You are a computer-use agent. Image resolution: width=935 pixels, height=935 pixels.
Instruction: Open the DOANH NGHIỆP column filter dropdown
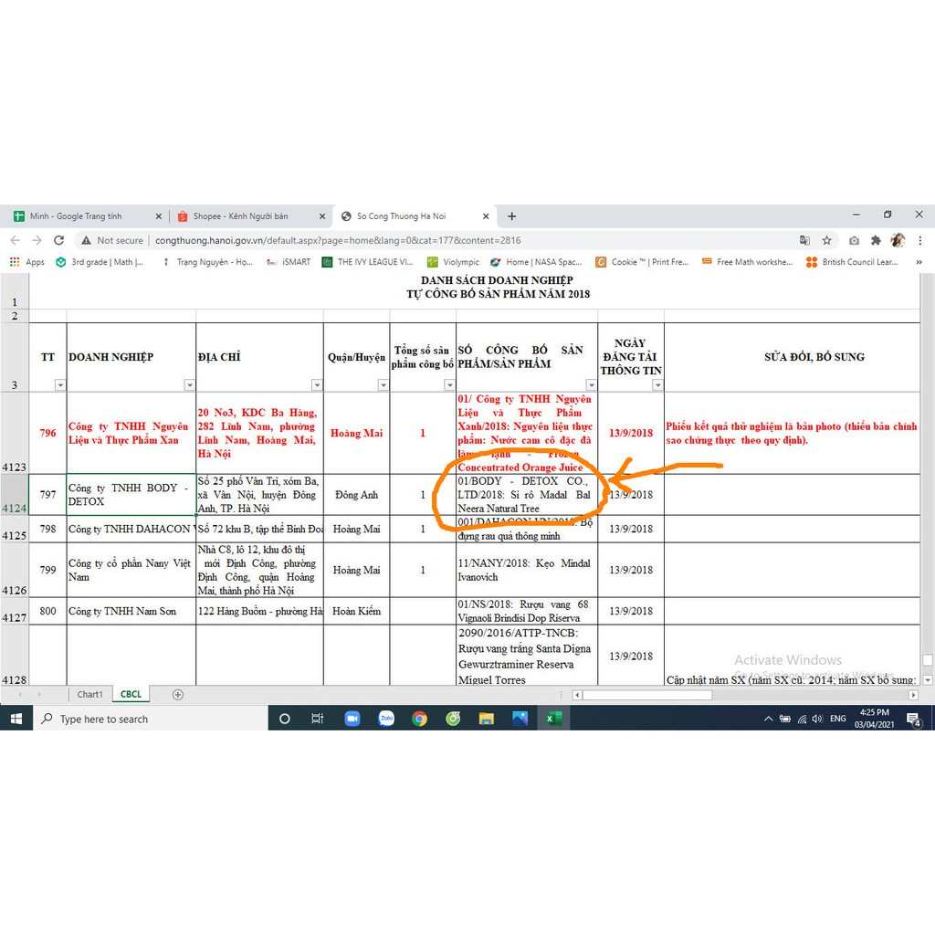(189, 385)
